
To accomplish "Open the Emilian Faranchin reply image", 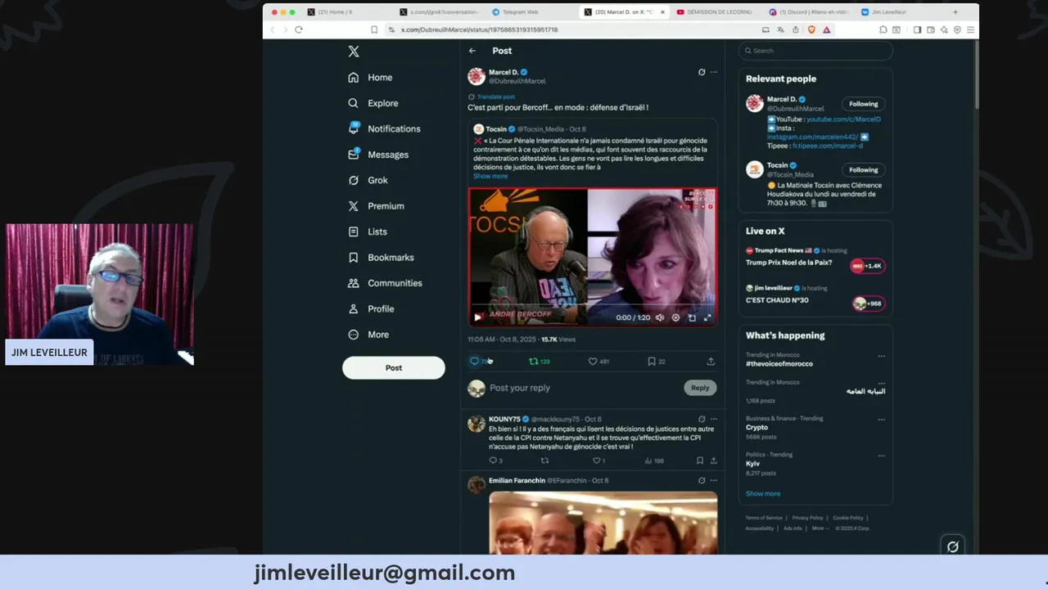I will (x=603, y=523).
